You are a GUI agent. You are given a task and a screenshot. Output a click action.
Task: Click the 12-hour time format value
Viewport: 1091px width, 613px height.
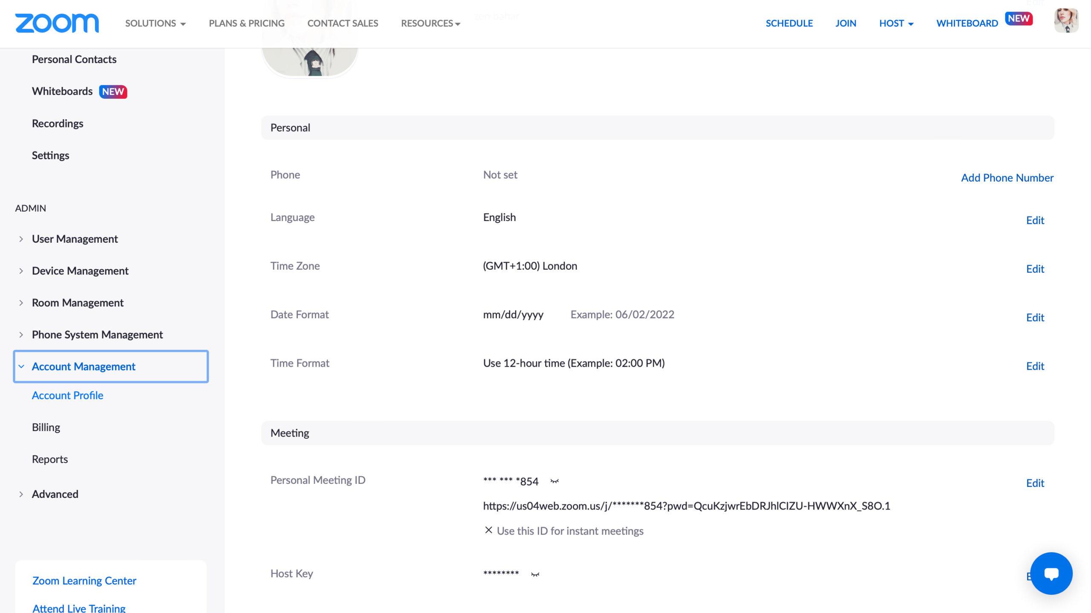574,363
